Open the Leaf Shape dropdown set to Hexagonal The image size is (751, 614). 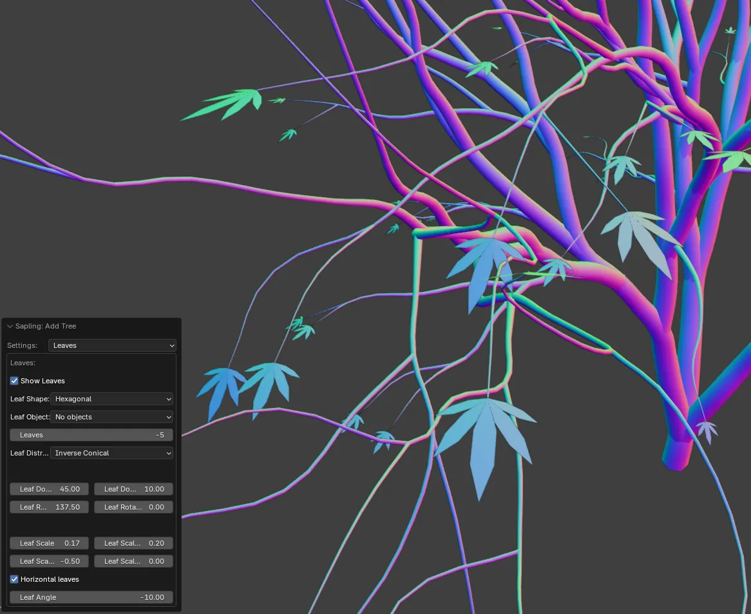[x=112, y=399]
